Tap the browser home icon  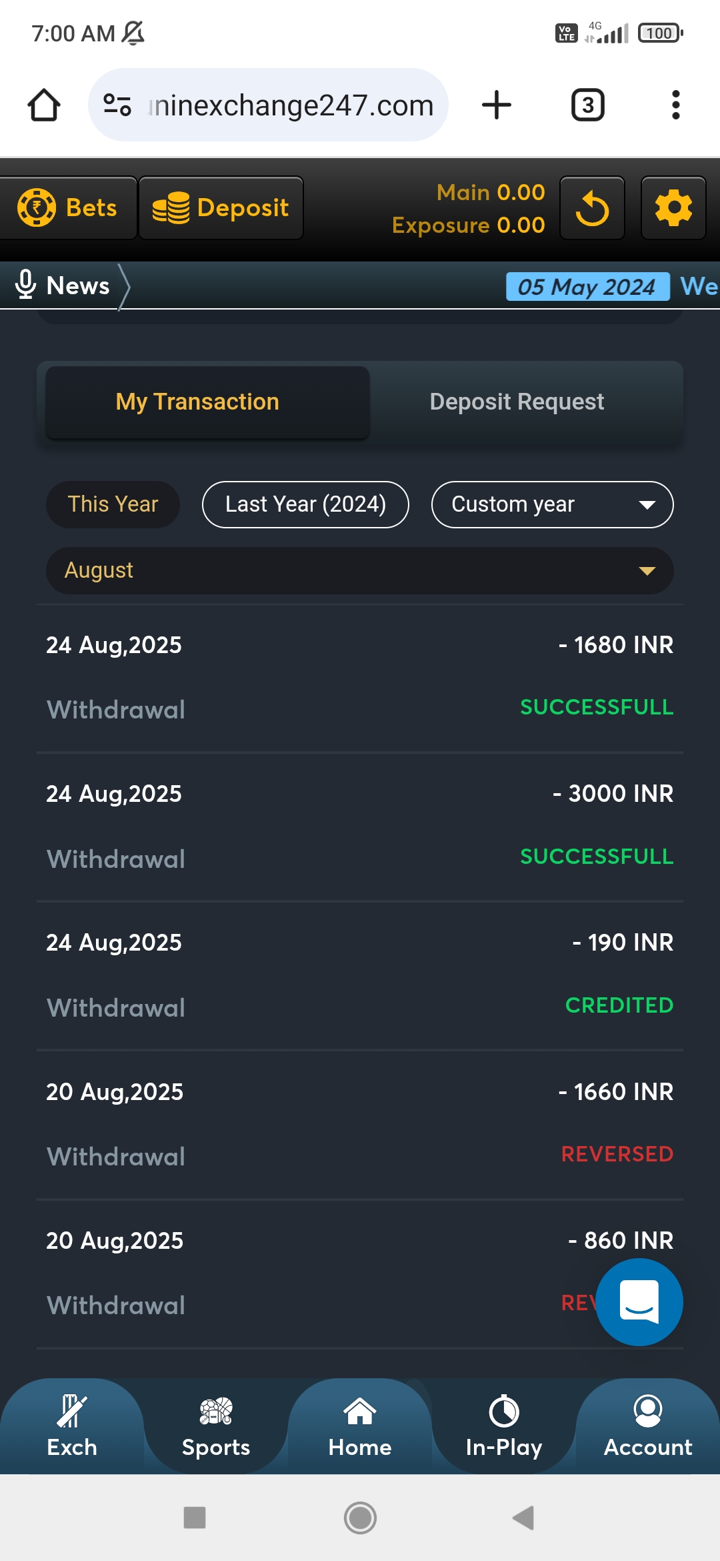point(44,105)
